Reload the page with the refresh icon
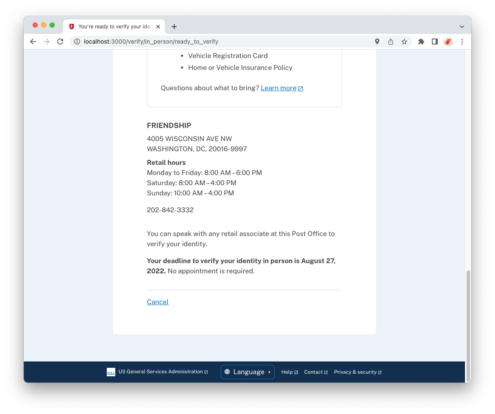This screenshot has width=495, height=414. [60, 42]
